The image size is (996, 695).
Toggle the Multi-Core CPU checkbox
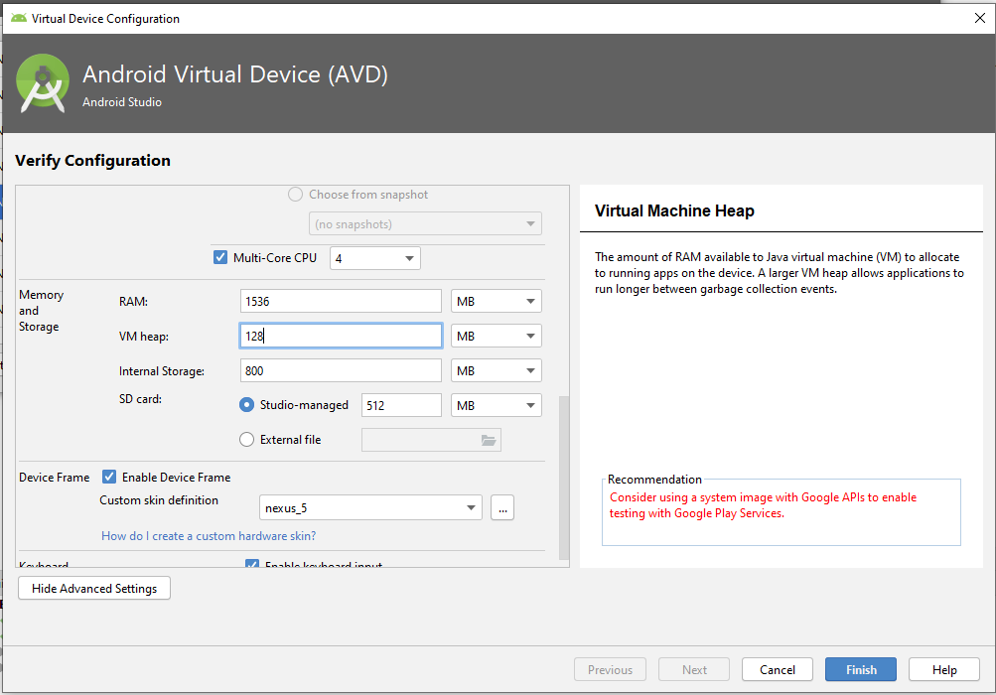point(220,258)
